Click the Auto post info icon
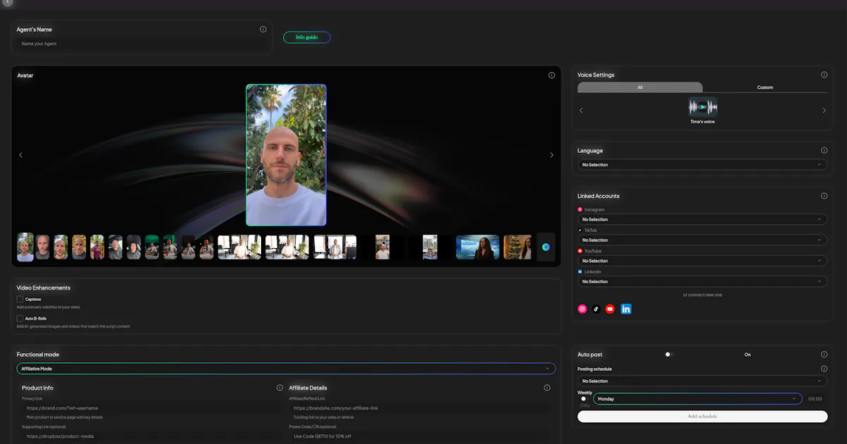 coord(824,354)
